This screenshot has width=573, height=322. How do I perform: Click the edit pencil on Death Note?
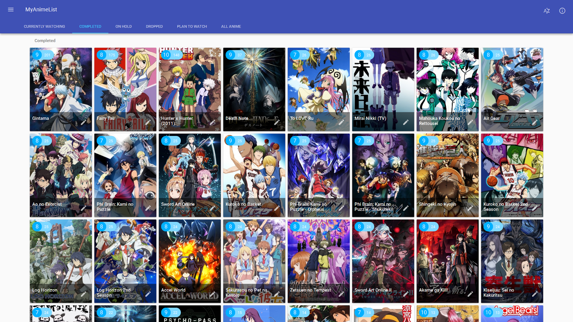click(277, 122)
